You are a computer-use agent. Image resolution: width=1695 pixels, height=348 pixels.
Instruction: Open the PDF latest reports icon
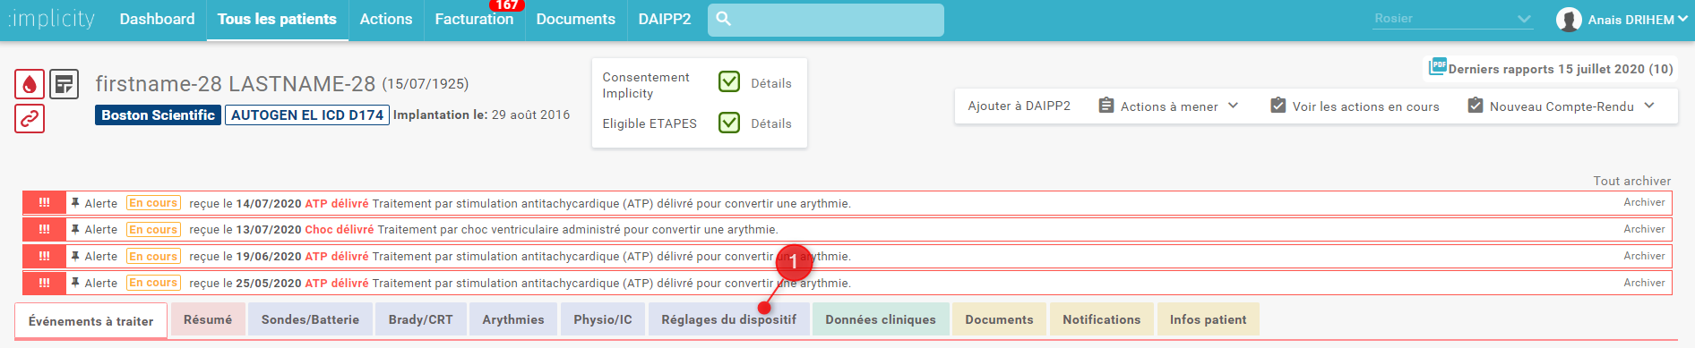coord(1437,66)
